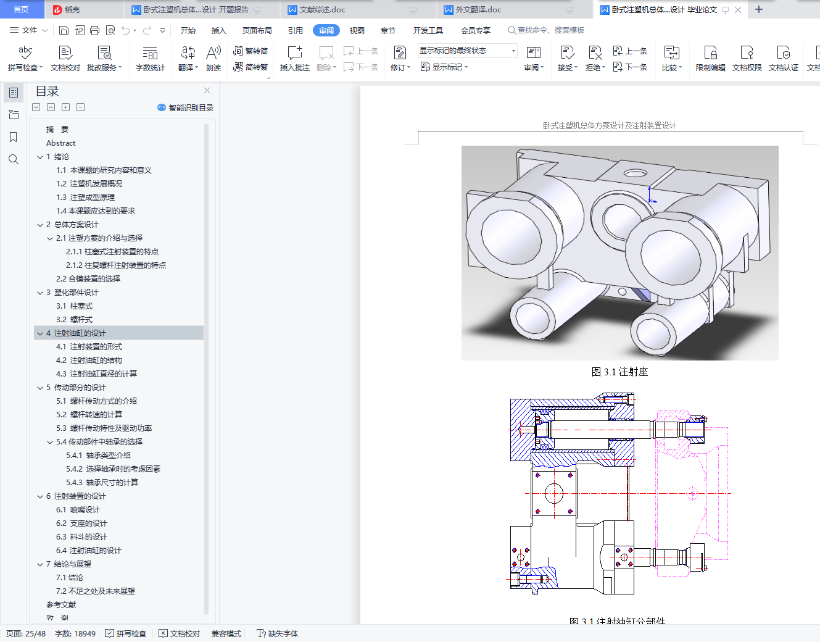The width and height of the screenshot is (820, 642).
Task: Toggle 文档校对 in the status bar
Action: 180,633
